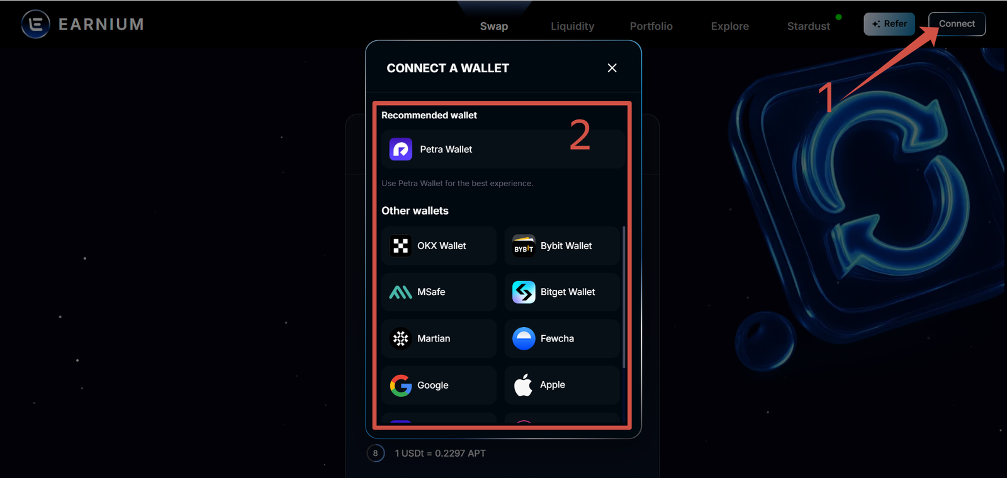Sign in with the Google icon
1007x478 pixels.
pos(400,386)
